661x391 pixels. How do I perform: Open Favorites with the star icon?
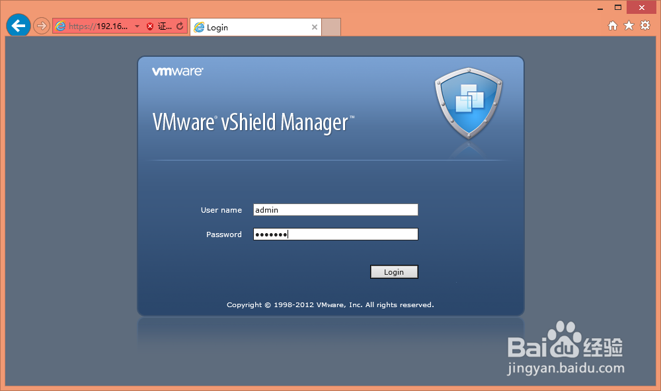tap(629, 26)
